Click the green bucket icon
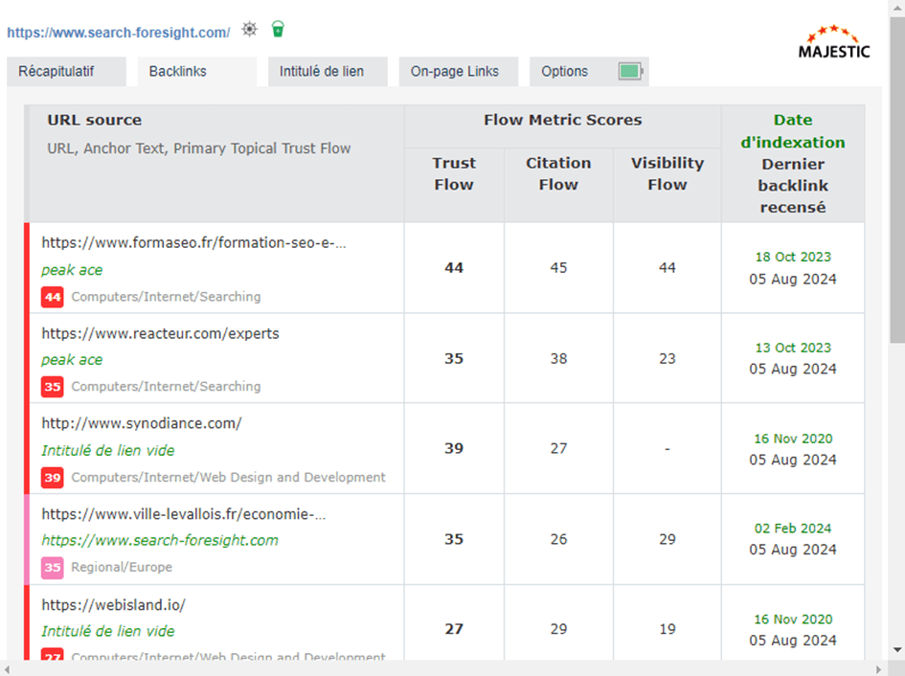905x676 pixels. click(x=278, y=29)
